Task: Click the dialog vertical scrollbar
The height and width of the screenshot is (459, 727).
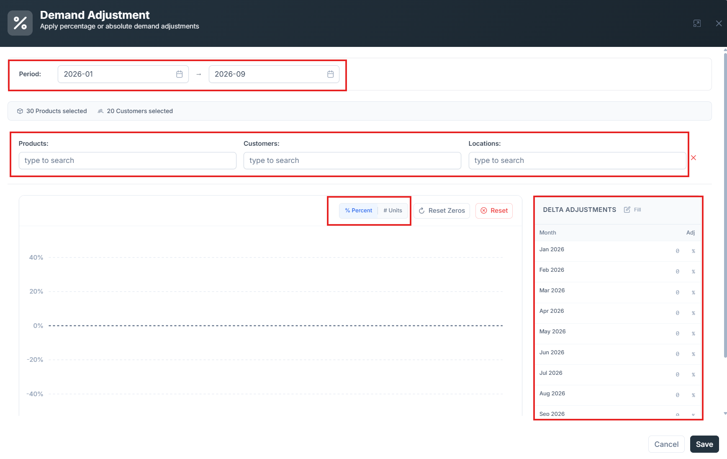Action: [725, 204]
